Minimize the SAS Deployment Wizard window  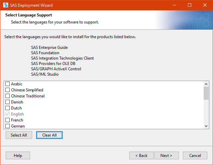174,5
